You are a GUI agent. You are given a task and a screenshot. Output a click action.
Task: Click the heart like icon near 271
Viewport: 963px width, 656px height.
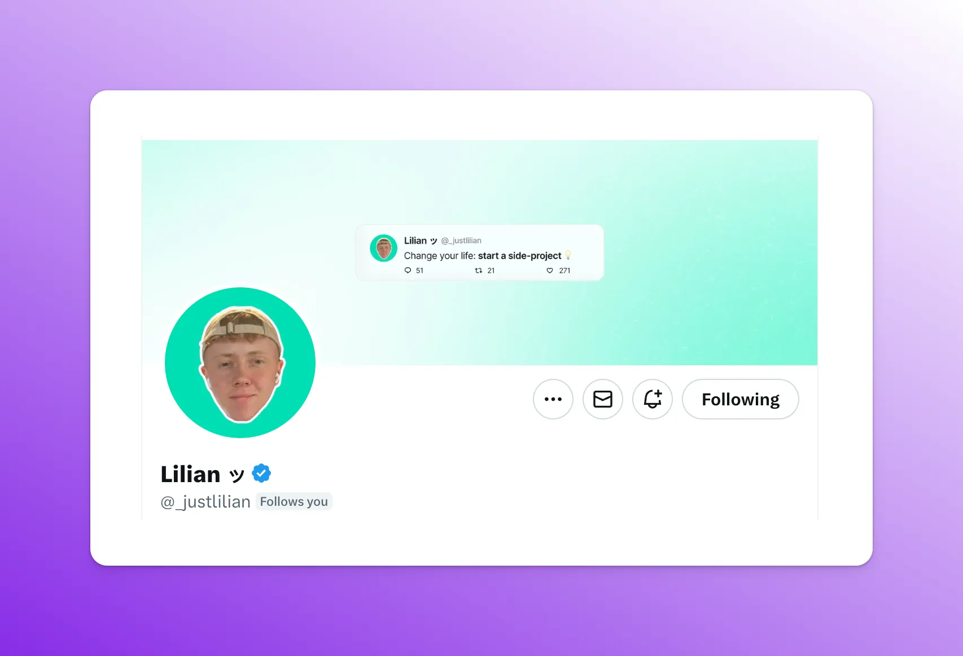(550, 270)
